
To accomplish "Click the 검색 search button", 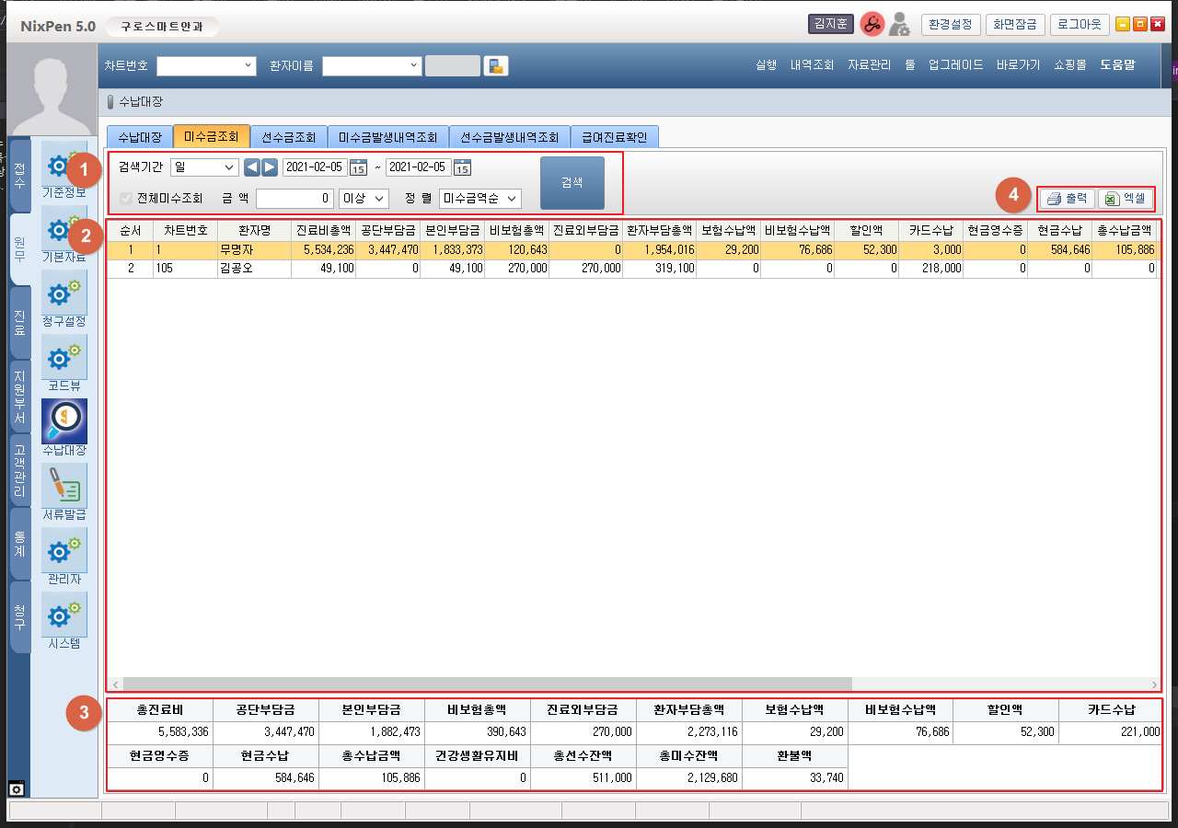I will tap(572, 183).
